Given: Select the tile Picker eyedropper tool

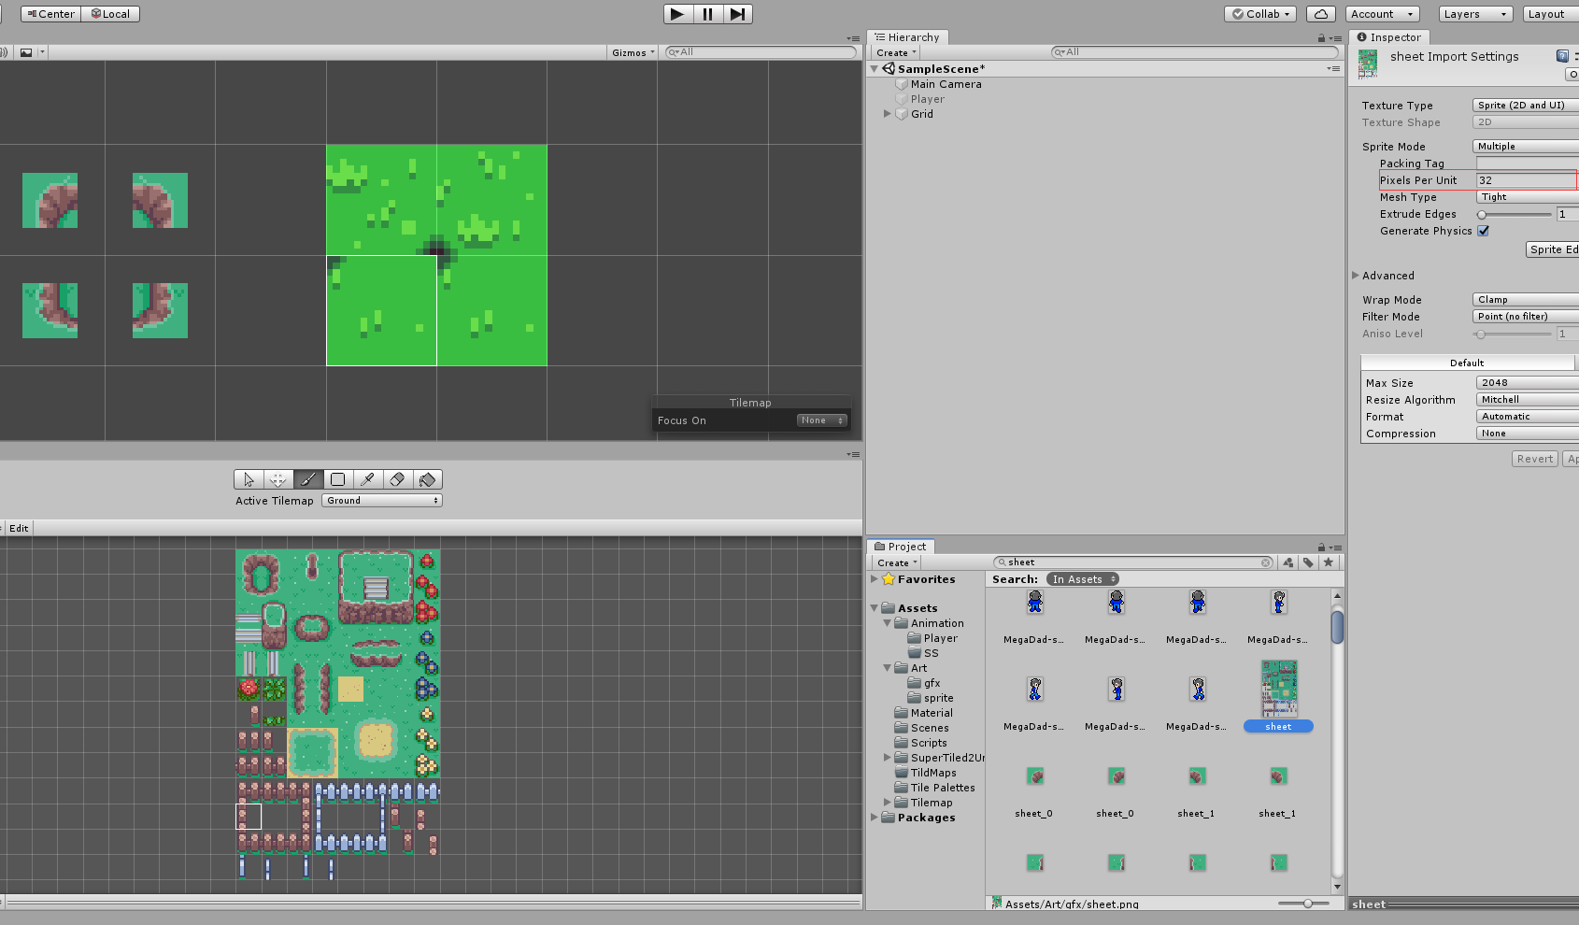Looking at the screenshot, I should (367, 479).
